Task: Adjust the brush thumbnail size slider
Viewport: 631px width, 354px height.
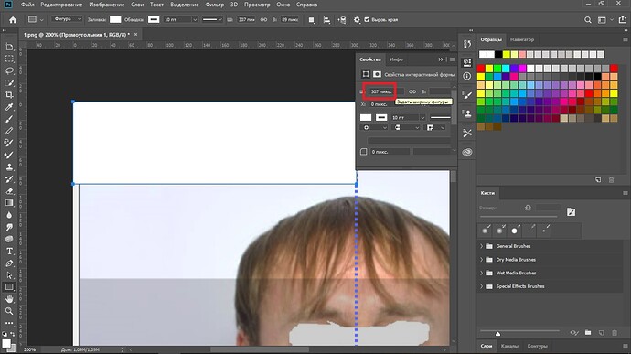Action: 497,334
